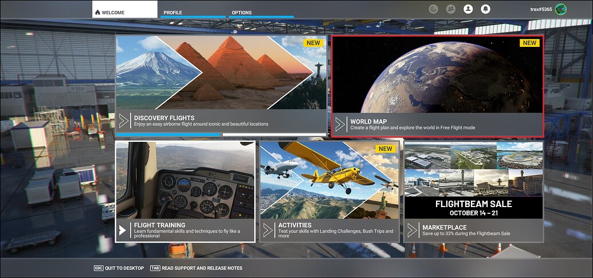The image size is (593, 278).
Task: Click the arrow icon beside Flight Training
Action: point(123,230)
